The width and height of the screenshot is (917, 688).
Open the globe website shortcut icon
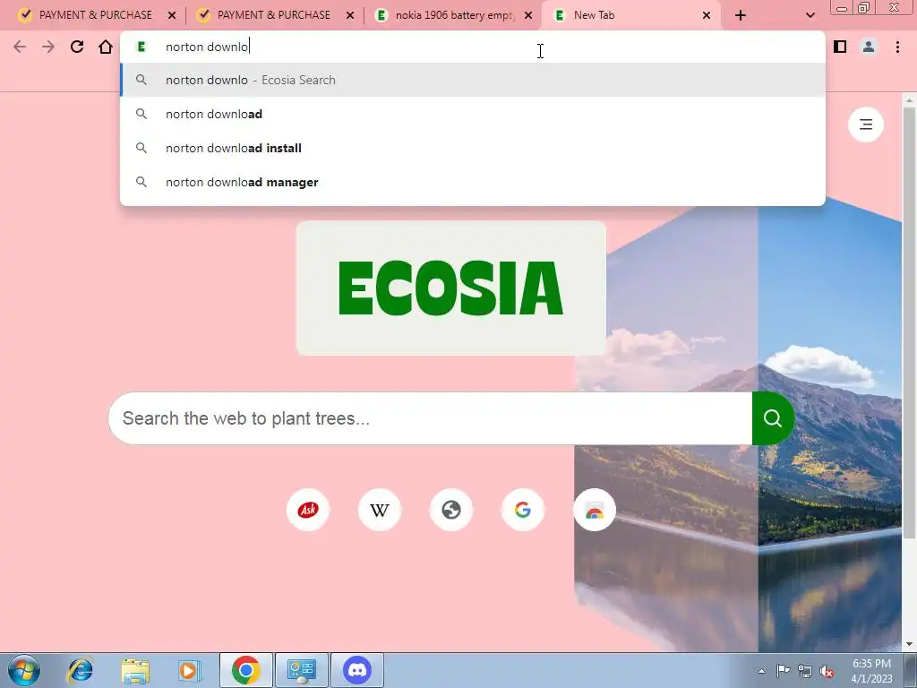(451, 510)
